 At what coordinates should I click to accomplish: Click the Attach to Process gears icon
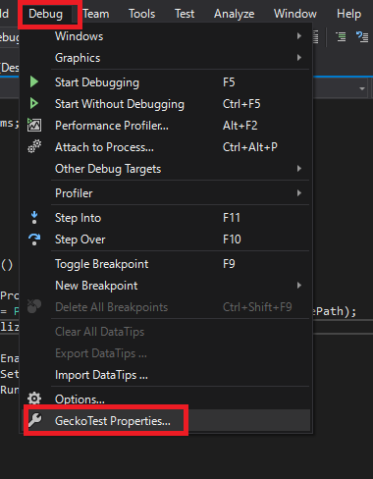34,146
